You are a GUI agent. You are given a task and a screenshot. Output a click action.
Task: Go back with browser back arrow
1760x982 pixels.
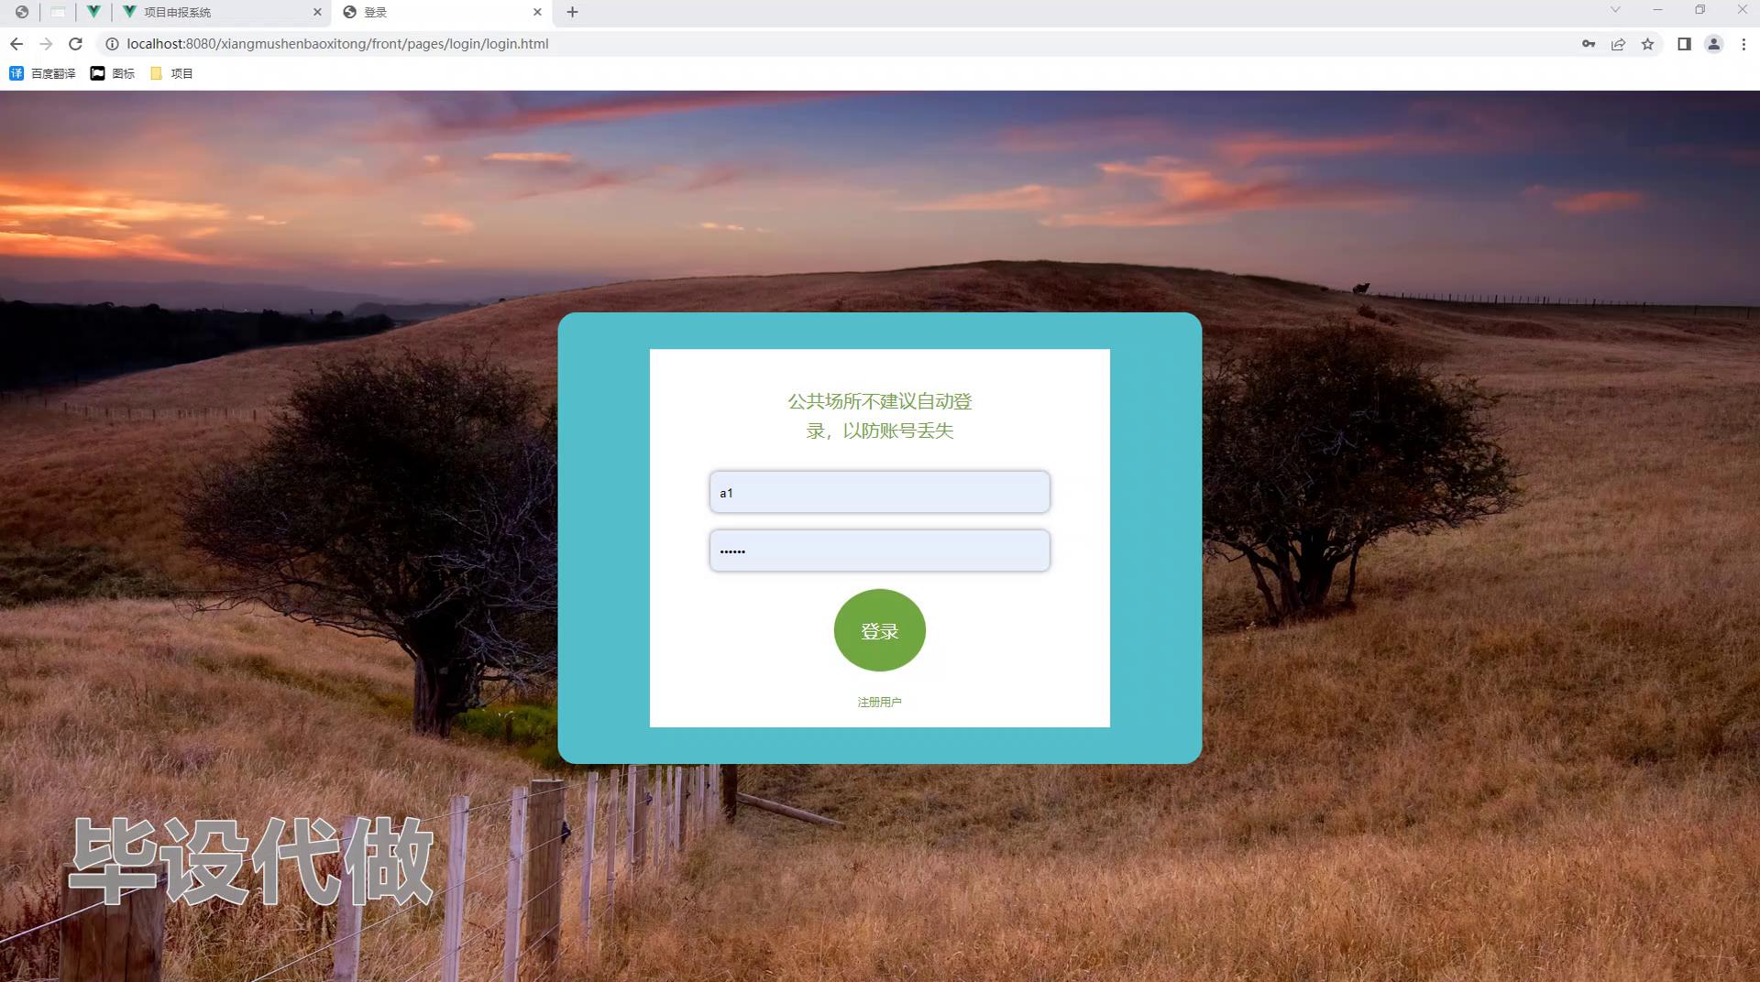tap(16, 44)
